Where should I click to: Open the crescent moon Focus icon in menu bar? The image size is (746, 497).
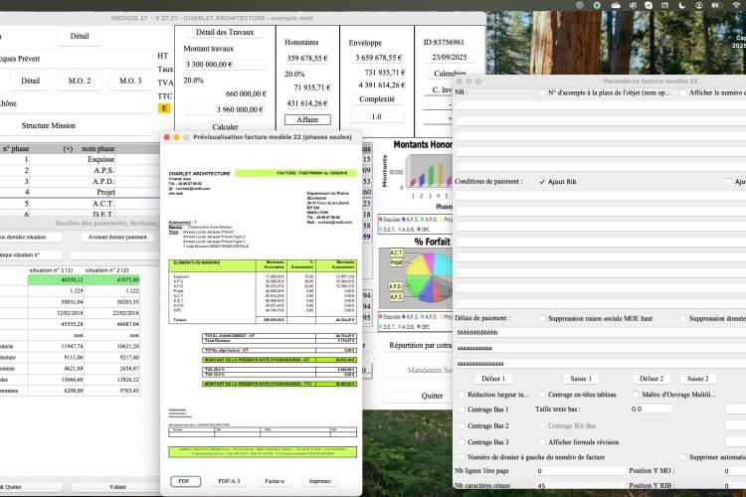tap(681, 5)
